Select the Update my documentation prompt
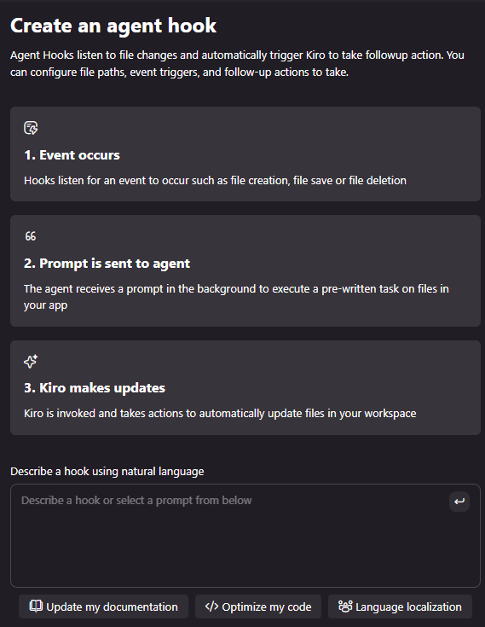 (x=103, y=607)
